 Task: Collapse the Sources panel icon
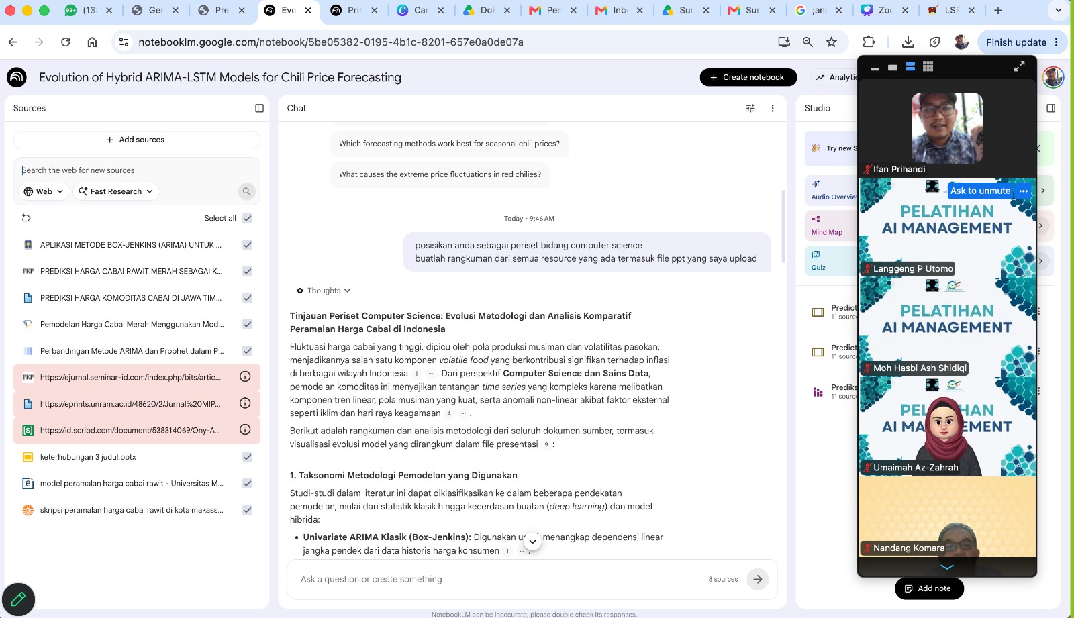[x=259, y=108]
